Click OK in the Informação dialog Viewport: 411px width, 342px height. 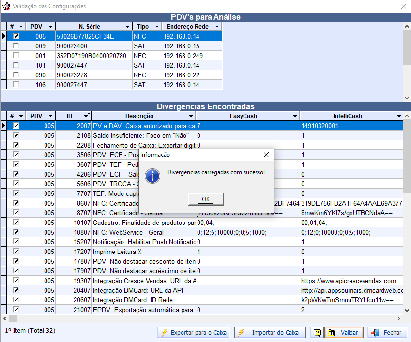[x=206, y=199]
